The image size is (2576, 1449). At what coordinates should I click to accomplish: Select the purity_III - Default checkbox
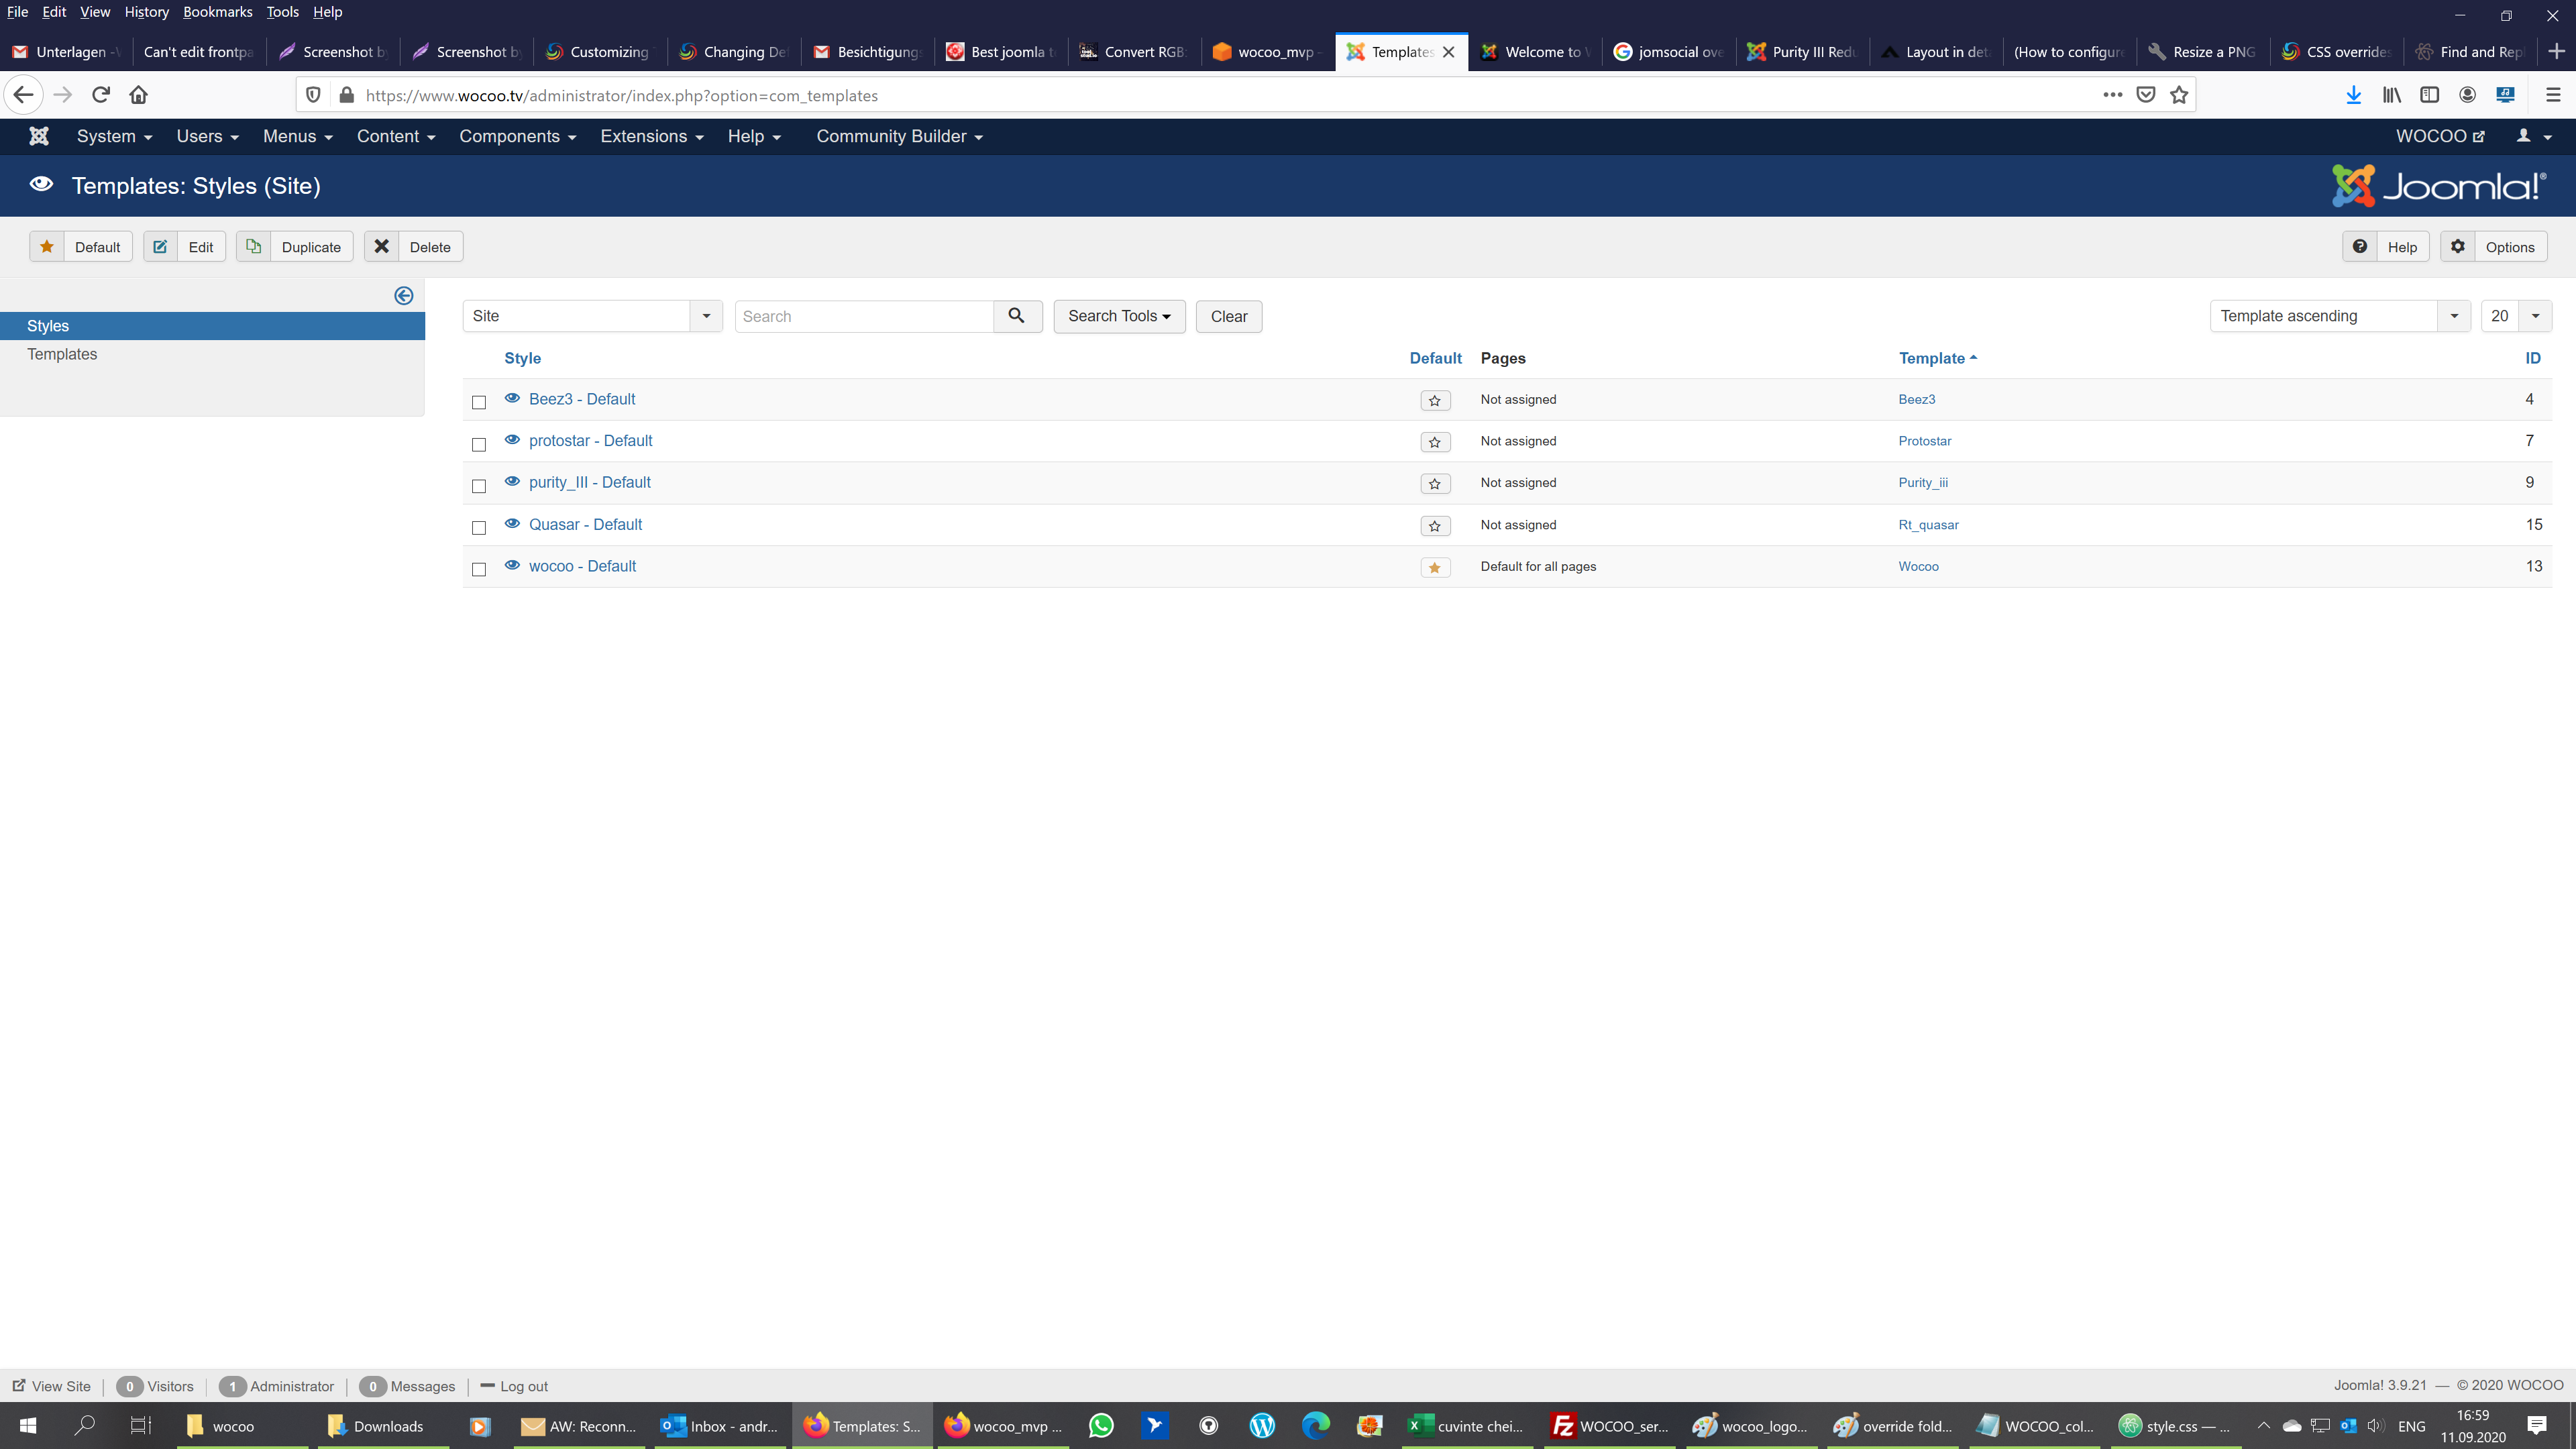click(479, 486)
